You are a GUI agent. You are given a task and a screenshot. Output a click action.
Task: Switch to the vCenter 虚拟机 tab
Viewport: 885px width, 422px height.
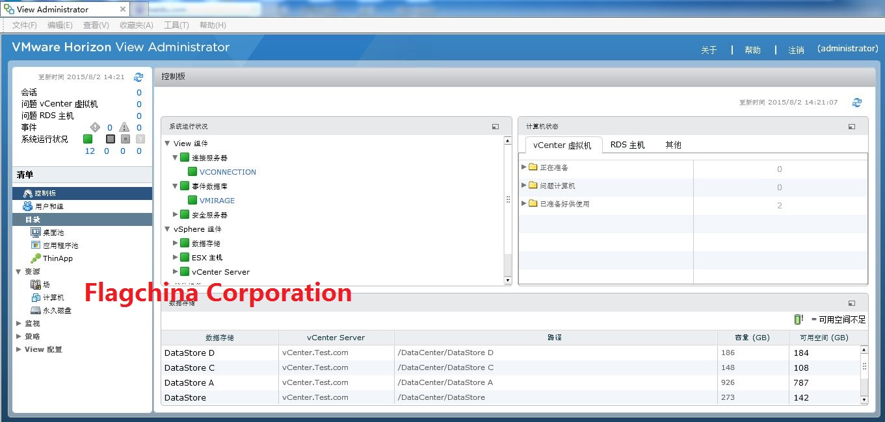pyautogui.click(x=562, y=145)
